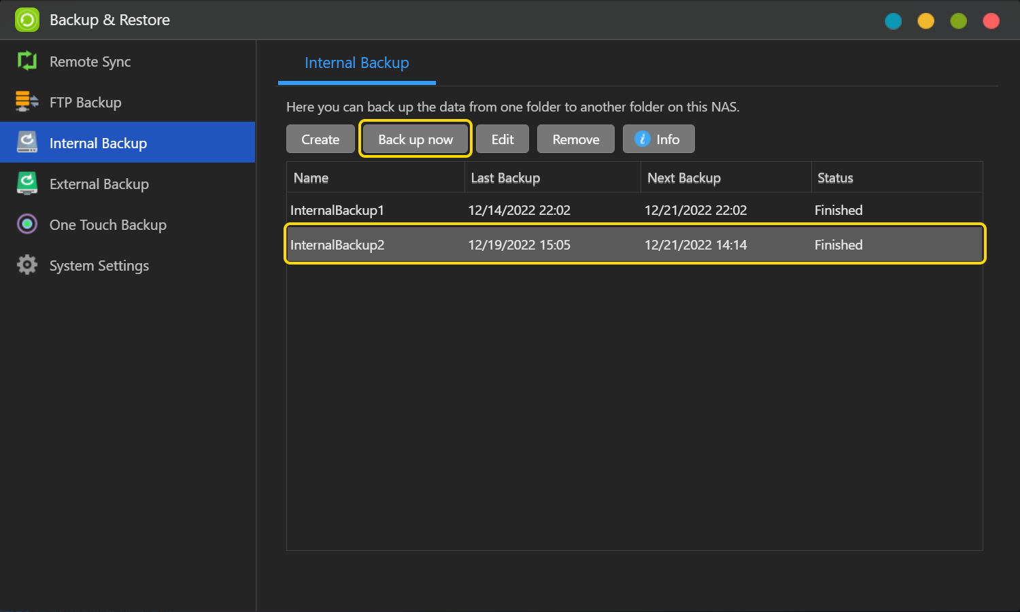Switch to the Internal Backup tab

[356, 63]
